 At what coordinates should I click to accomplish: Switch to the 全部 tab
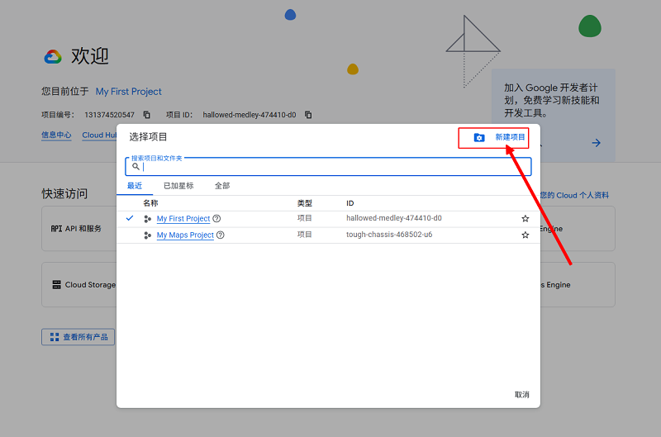click(222, 186)
